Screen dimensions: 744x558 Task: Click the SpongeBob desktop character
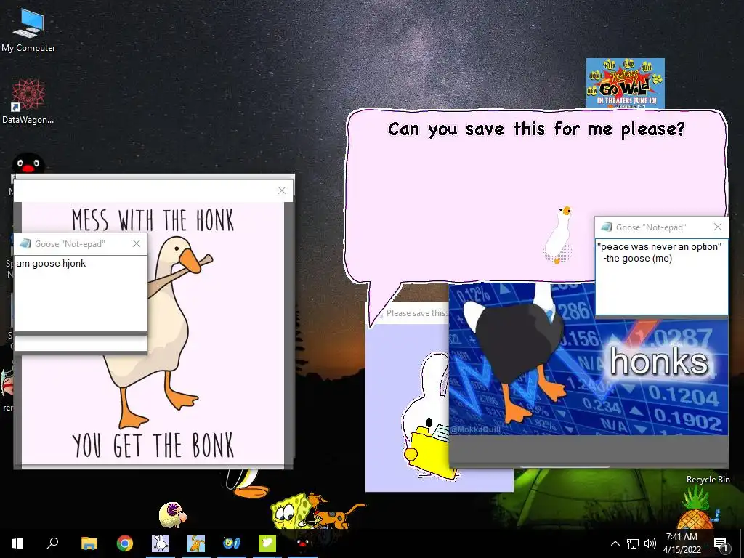pyautogui.click(x=288, y=511)
